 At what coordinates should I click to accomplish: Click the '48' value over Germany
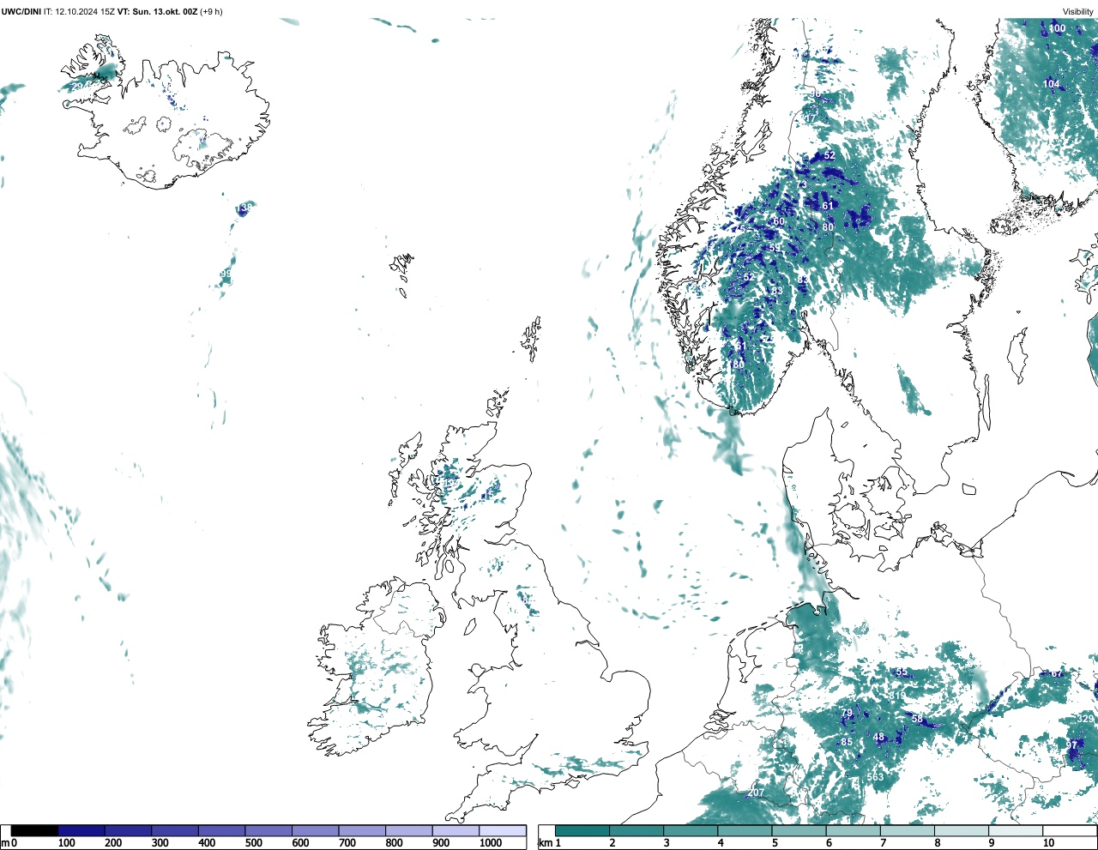point(878,737)
